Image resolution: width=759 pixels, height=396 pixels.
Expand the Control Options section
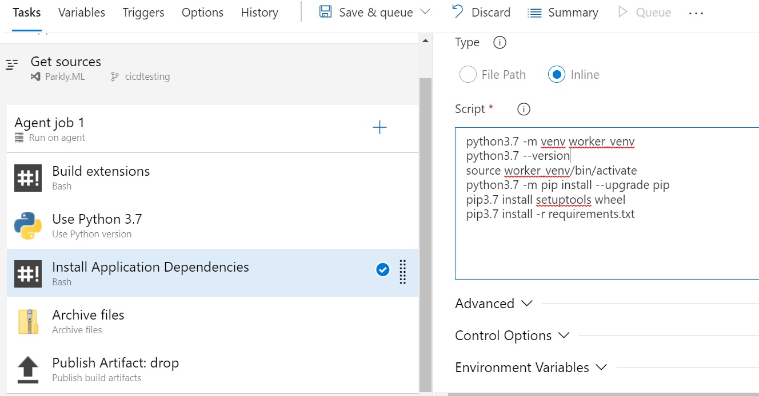coord(512,336)
